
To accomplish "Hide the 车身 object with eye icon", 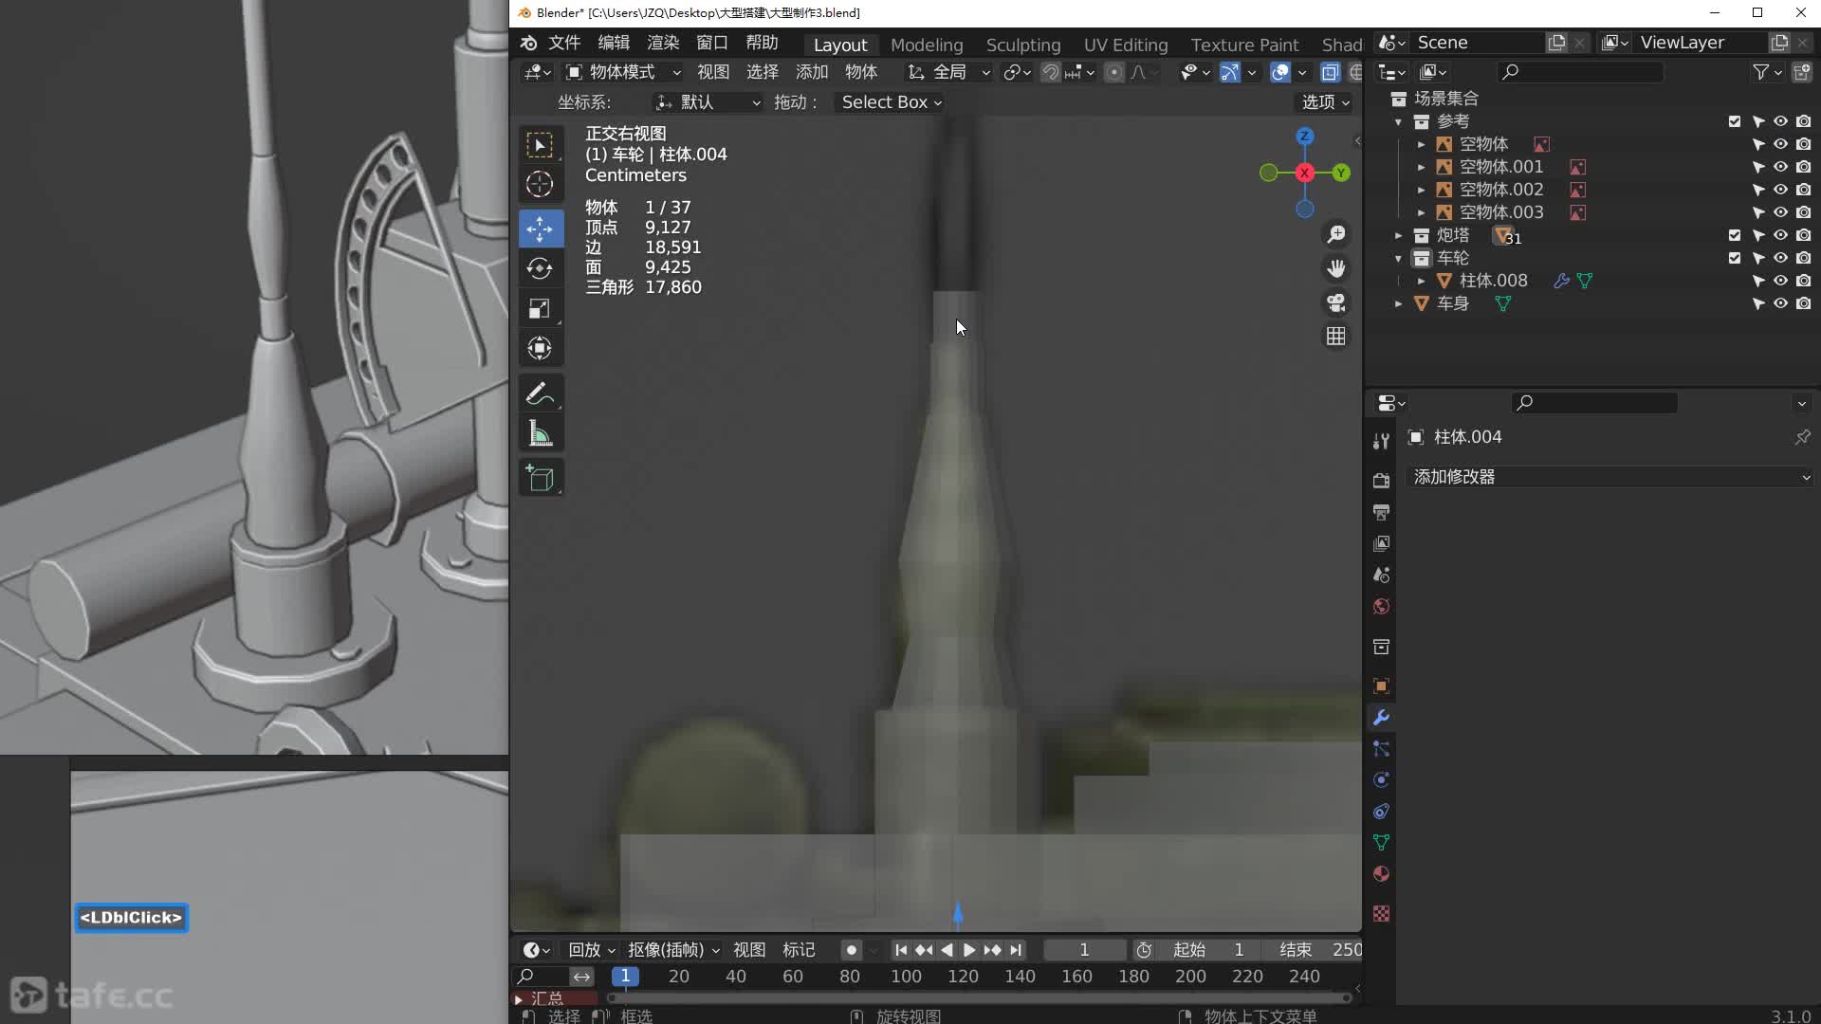I will click(1780, 303).
